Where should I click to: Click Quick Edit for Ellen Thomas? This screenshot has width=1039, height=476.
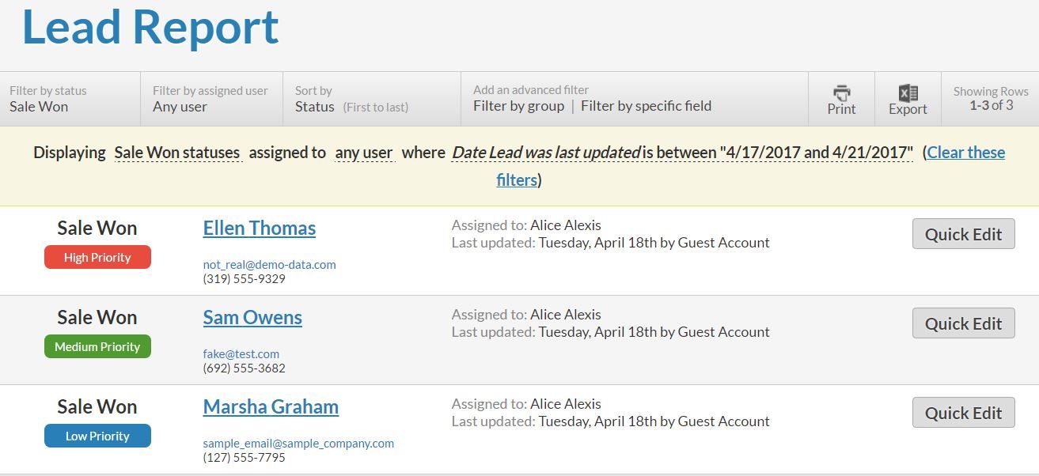963,234
